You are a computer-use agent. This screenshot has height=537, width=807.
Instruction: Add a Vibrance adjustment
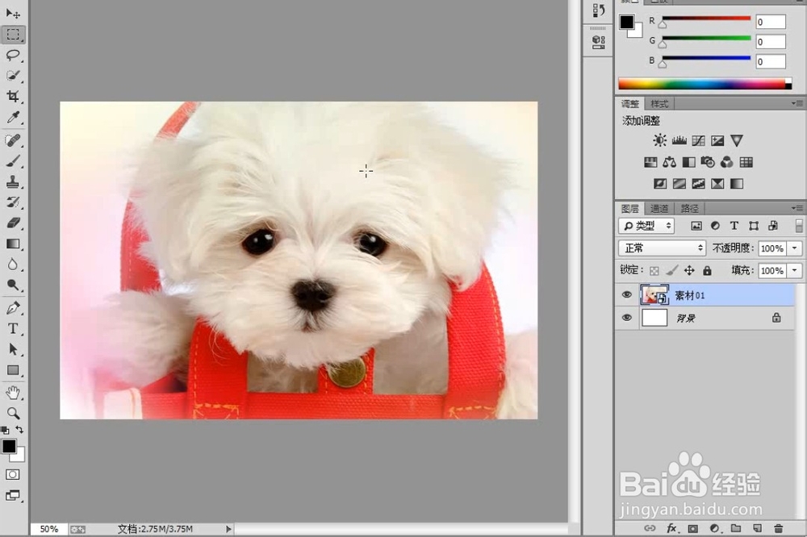point(737,140)
